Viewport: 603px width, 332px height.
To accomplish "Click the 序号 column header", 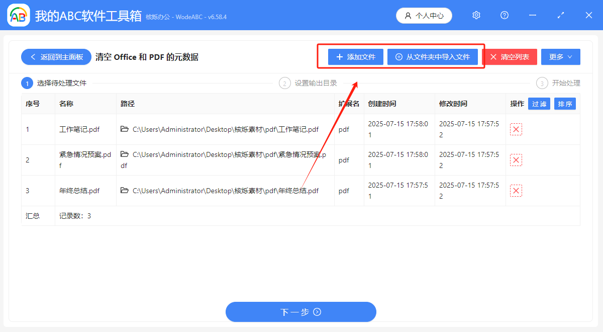I will pos(33,104).
